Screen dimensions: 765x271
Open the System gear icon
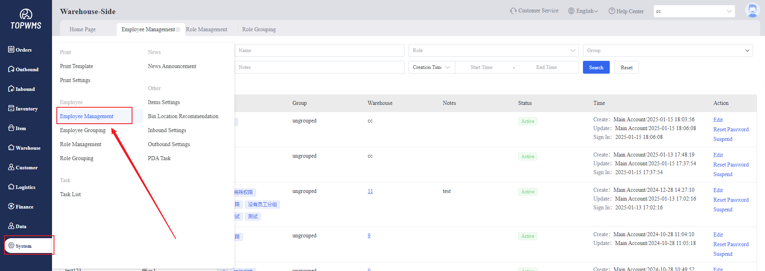point(11,246)
